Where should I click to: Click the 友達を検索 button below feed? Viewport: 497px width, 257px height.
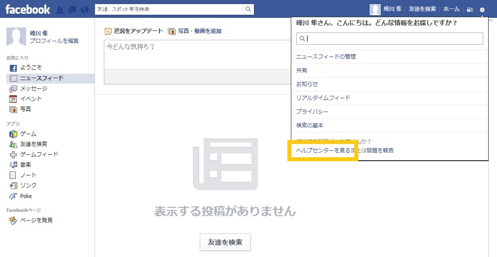pyautogui.click(x=225, y=242)
